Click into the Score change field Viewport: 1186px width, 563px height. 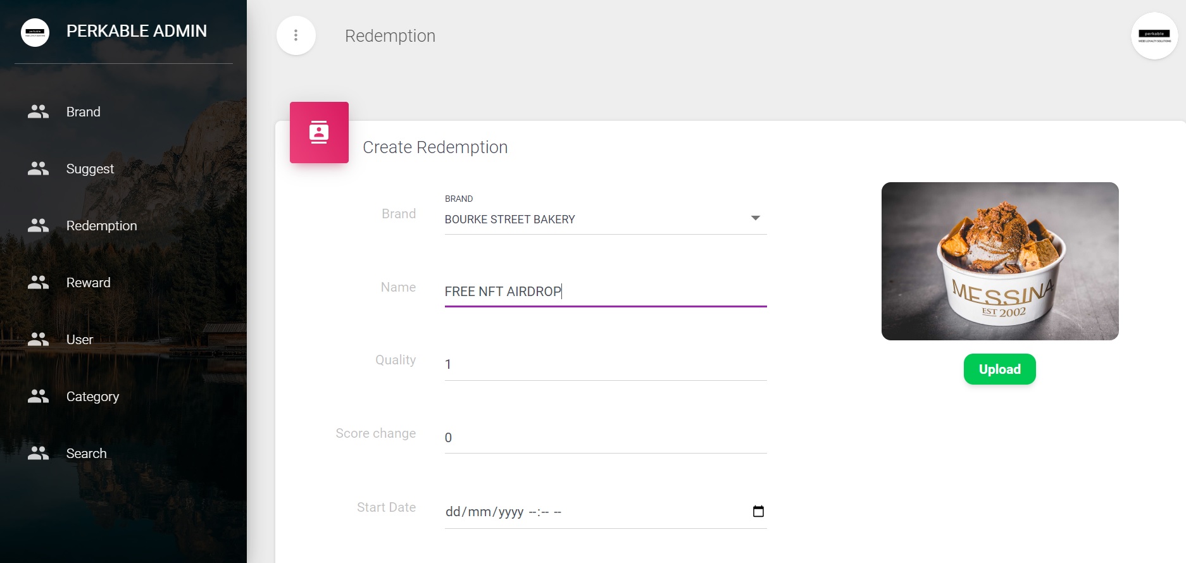pyautogui.click(x=604, y=438)
